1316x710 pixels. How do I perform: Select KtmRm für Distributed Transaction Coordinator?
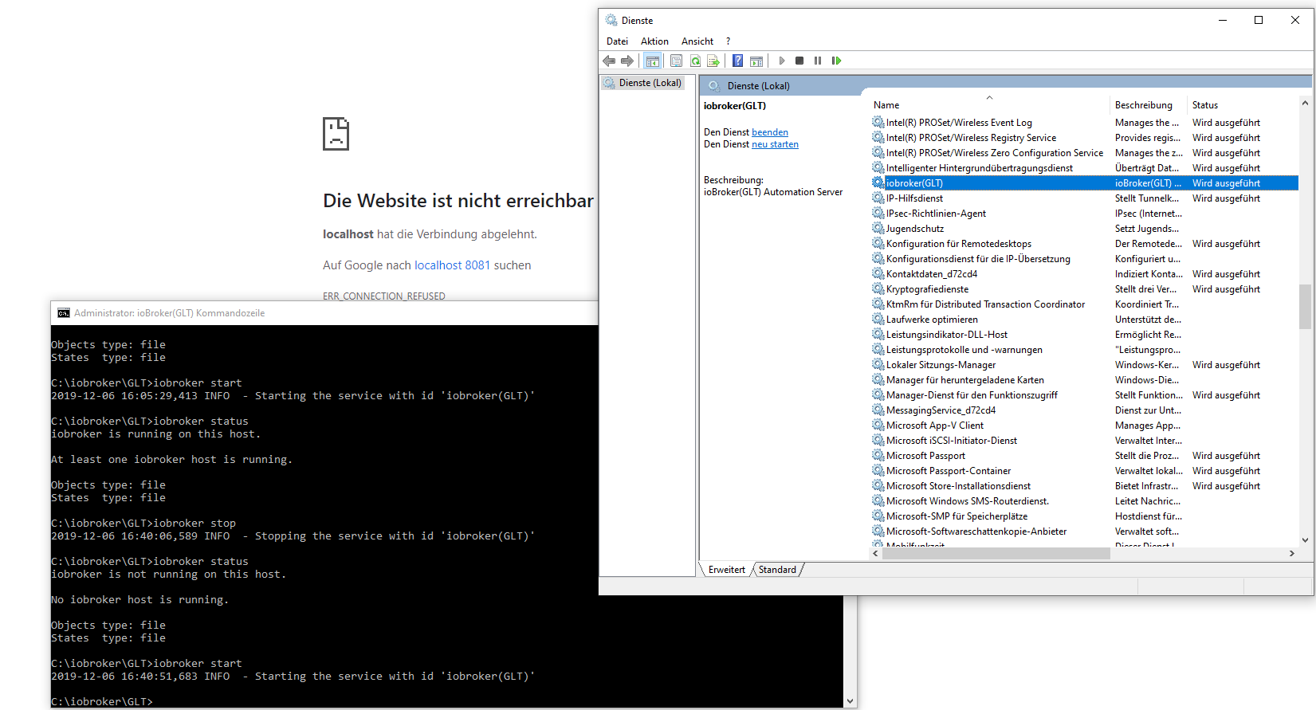tap(985, 304)
